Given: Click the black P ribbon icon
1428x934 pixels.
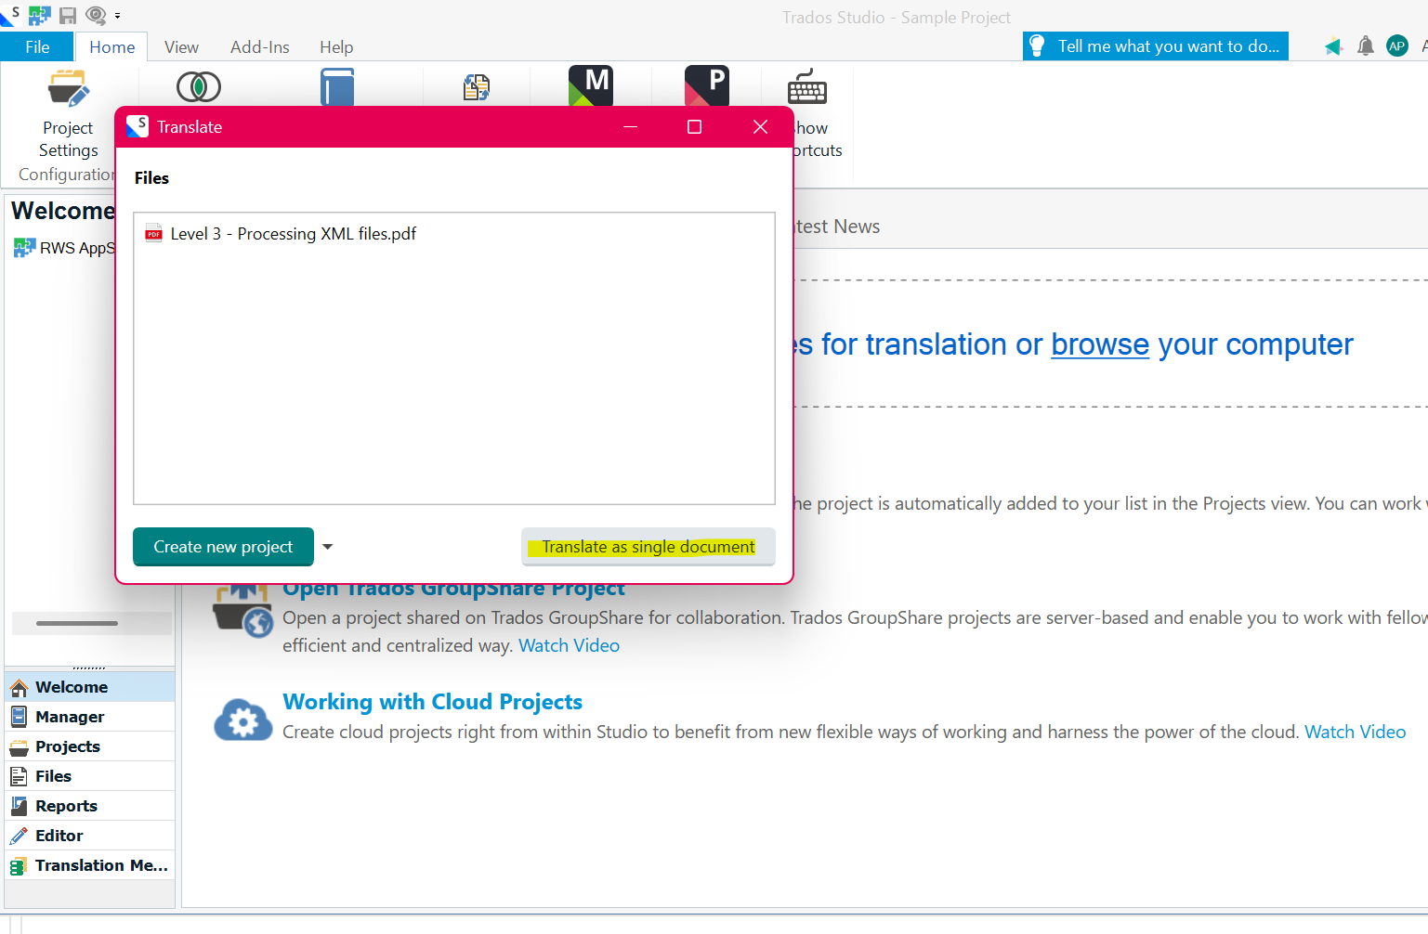Looking at the screenshot, I should 706,85.
